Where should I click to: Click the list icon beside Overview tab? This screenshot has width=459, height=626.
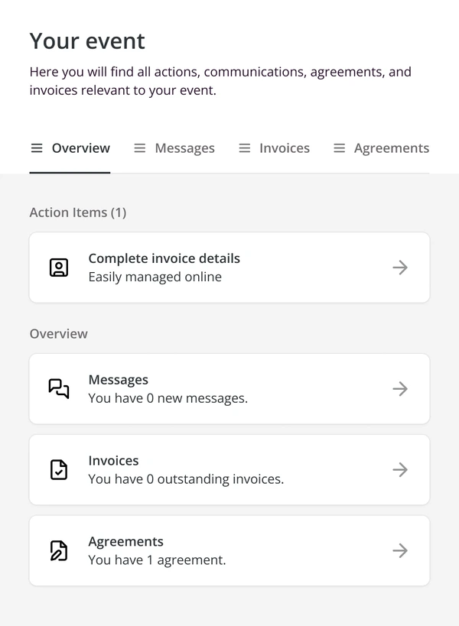point(37,148)
